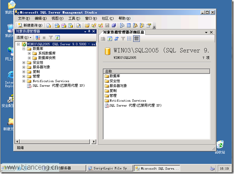Viewport: 234px width, 174px height.
Task: Click the Filter funnel in Object Explorer toolbar
Action: (51, 37)
